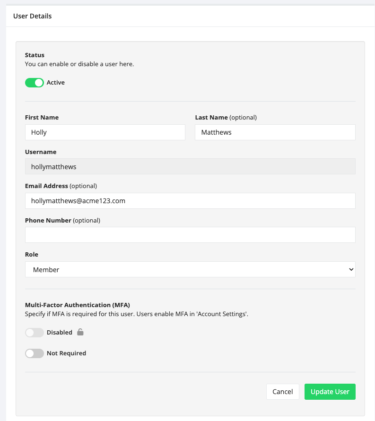The width and height of the screenshot is (375, 421).
Task: Click the Role label text
Action: pyautogui.click(x=31, y=255)
